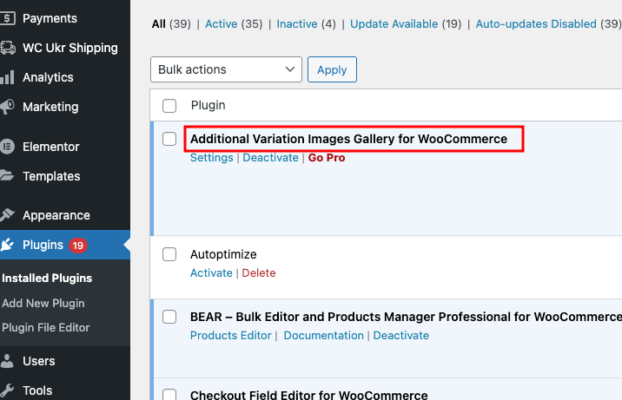This screenshot has height=400, width=622.
Task: Check the Additional Variation Images Gallery checkbox
Action: coord(169,139)
